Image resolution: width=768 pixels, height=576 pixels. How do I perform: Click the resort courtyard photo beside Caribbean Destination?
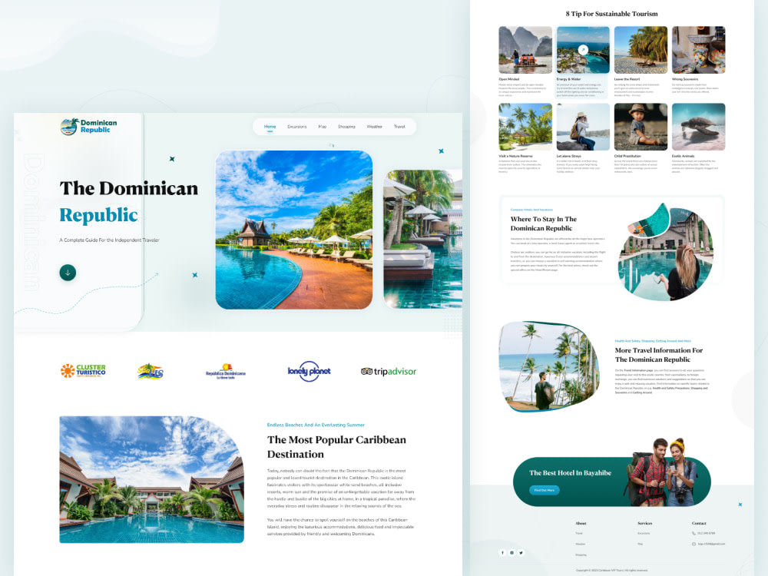click(152, 479)
